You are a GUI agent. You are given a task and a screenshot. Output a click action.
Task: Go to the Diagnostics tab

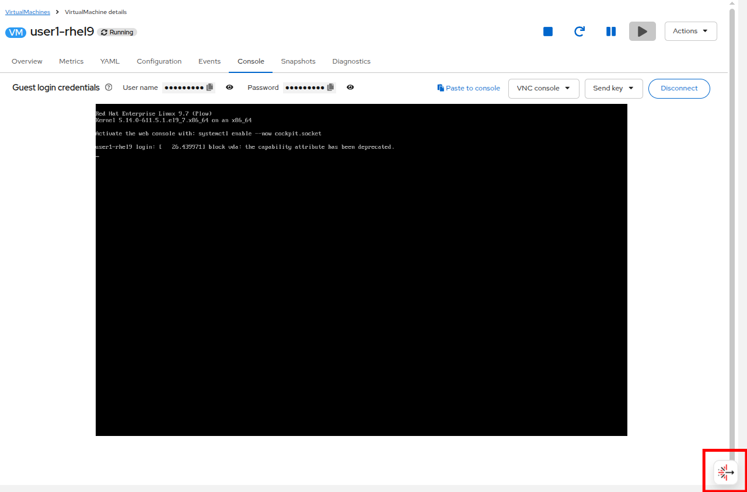[351, 61]
